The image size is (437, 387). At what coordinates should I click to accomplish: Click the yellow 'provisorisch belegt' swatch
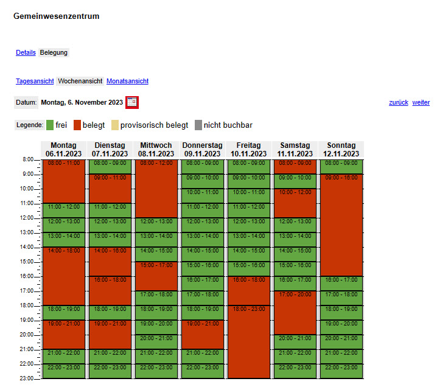pos(116,125)
